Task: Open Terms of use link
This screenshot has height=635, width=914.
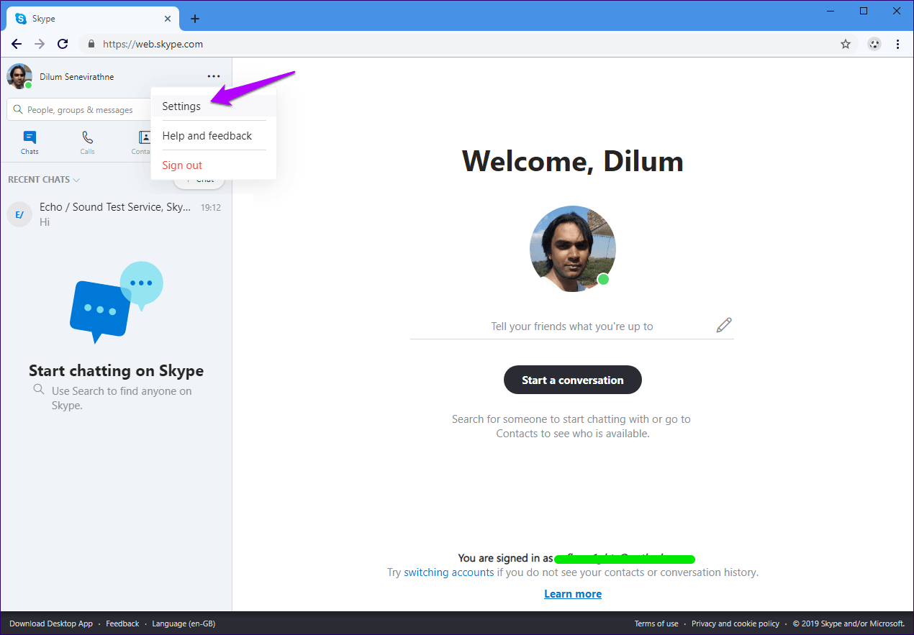Action: point(656,623)
